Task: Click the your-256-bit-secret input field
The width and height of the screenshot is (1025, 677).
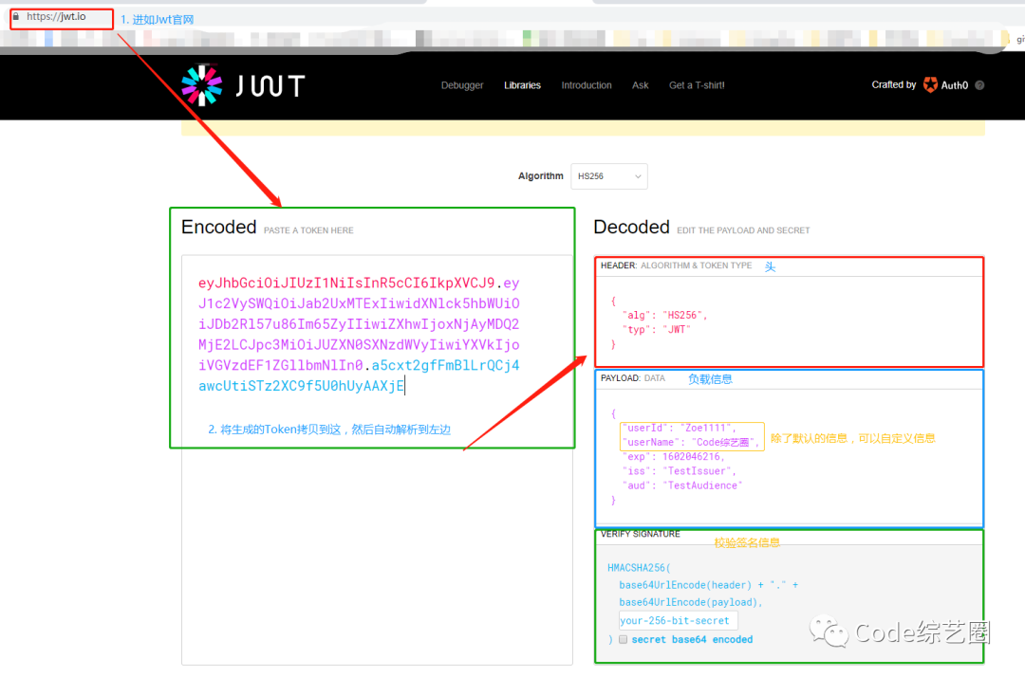Action: coord(678,621)
